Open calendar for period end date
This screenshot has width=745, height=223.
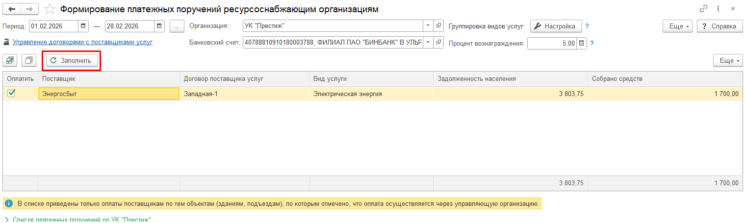pos(159,26)
